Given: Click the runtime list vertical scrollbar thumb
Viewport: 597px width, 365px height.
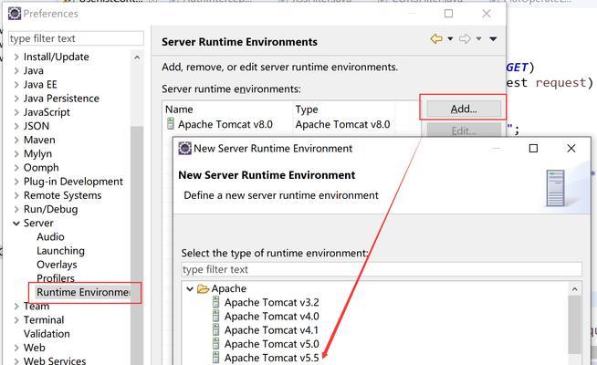Looking at the screenshot, I should [x=574, y=324].
